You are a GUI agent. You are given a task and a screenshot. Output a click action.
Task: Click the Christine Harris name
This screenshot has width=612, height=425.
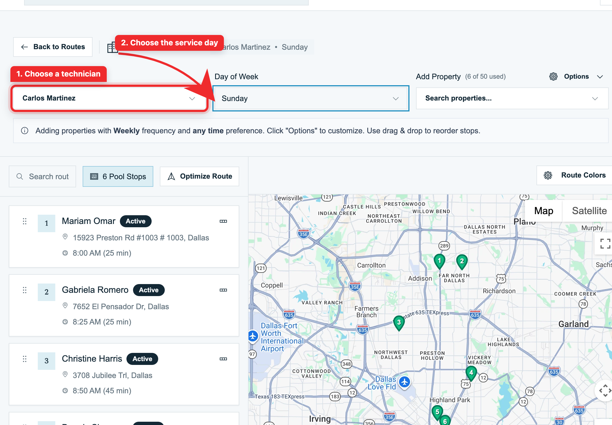(92, 359)
